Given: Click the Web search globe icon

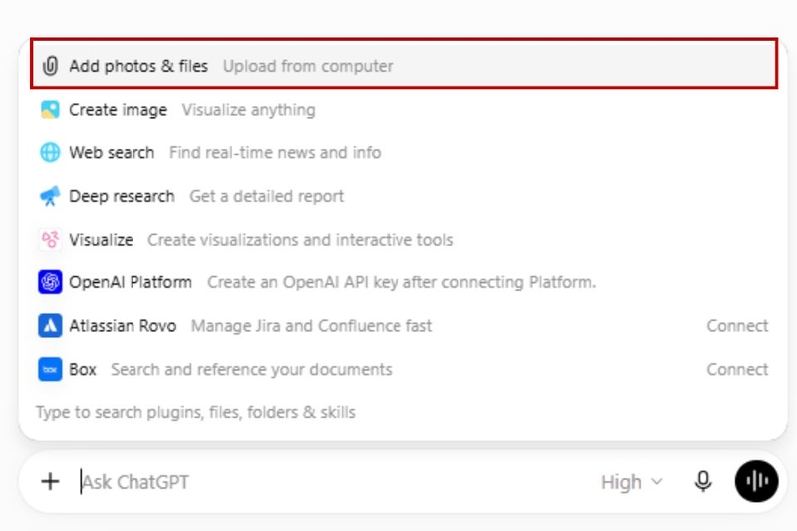Looking at the screenshot, I should coord(50,153).
